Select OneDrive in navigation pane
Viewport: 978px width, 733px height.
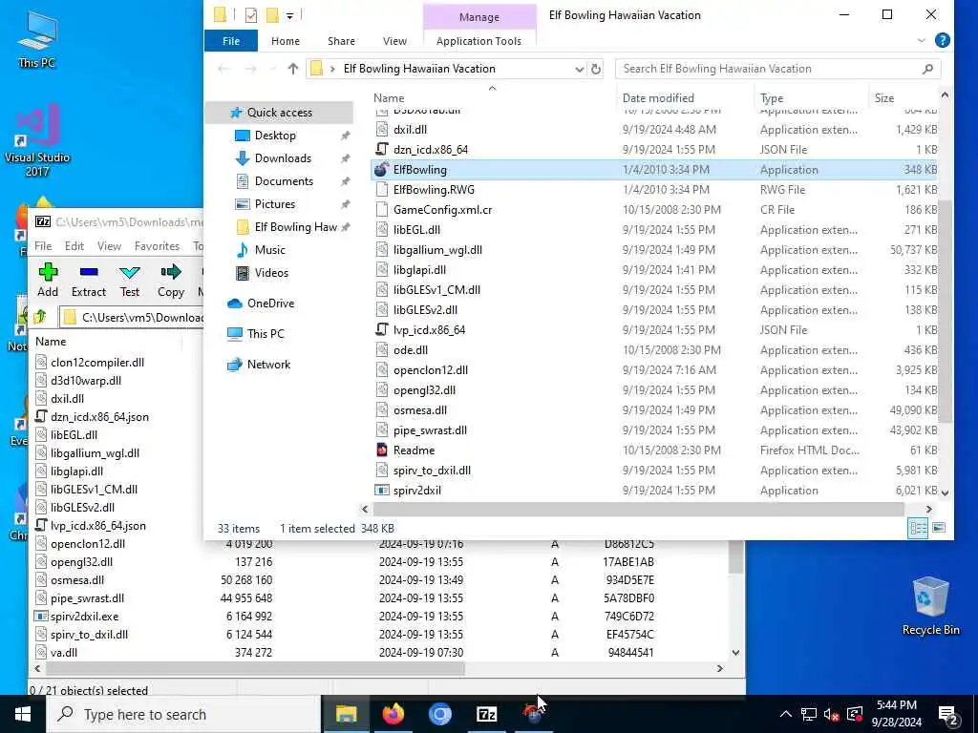270,303
